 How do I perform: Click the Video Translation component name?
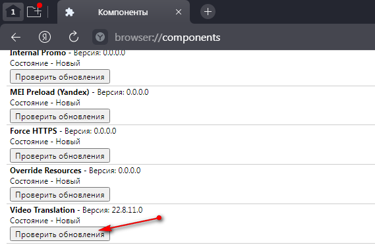pos(42,210)
